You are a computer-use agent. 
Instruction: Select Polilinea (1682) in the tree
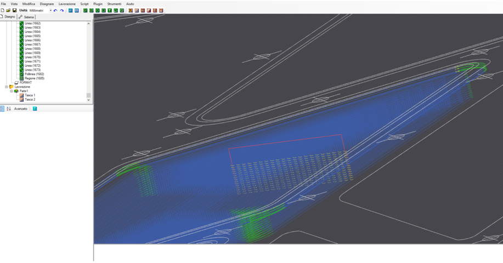click(x=35, y=74)
